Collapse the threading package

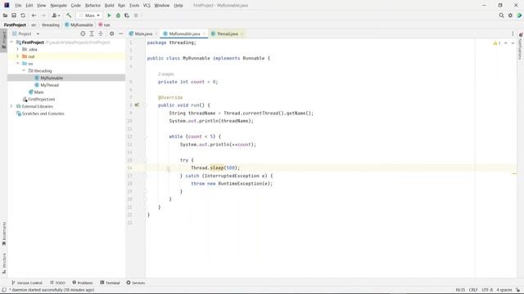click(24, 71)
